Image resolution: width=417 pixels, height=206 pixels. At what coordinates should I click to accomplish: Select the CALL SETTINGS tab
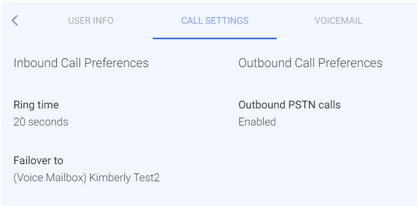[215, 21]
